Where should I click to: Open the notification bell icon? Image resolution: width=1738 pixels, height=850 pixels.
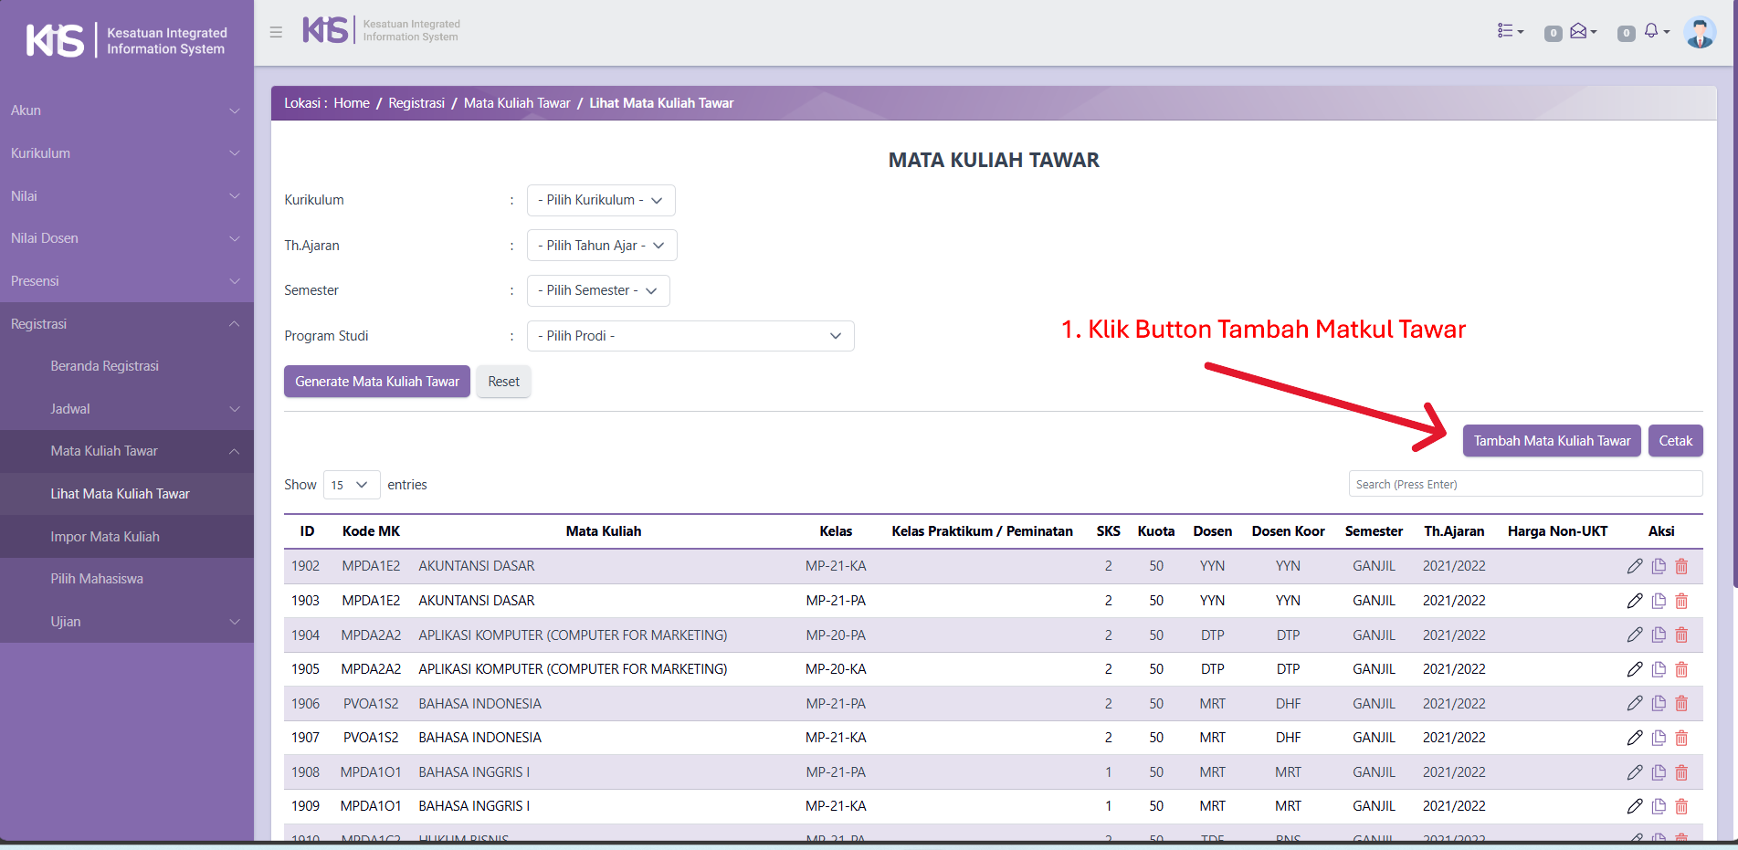[x=1654, y=32]
